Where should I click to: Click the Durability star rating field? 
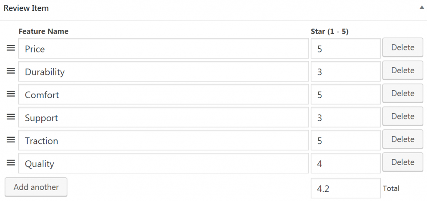click(345, 72)
